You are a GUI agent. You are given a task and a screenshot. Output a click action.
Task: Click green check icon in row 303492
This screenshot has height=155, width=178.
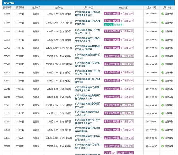click(162, 48)
